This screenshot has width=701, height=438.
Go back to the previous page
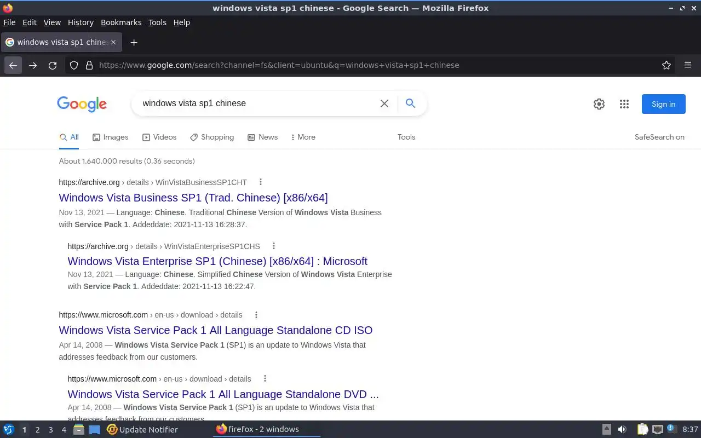(x=13, y=65)
